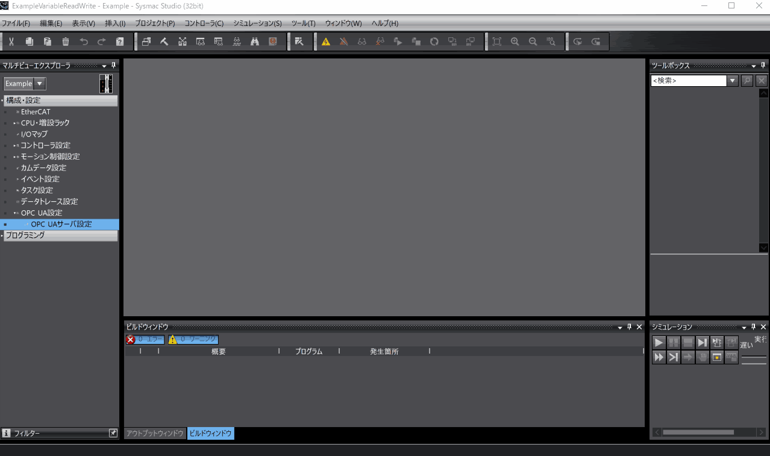Open the ファイル(F) menu
Image resolution: width=770 pixels, height=456 pixels.
coord(16,23)
